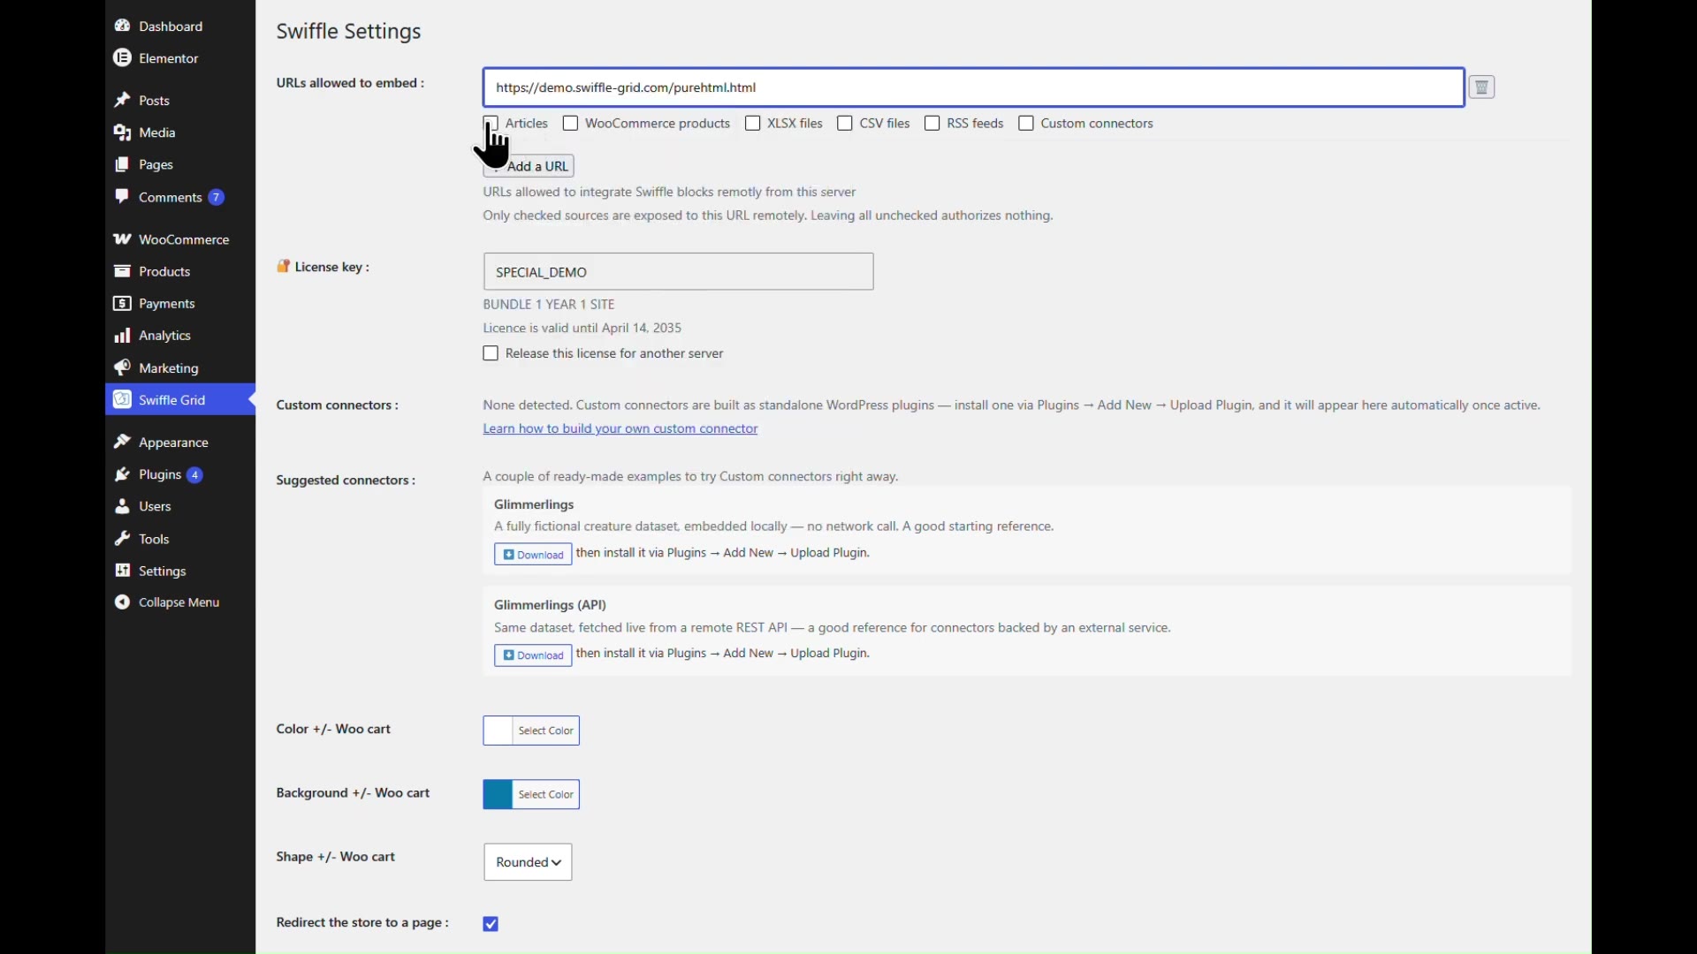Click the embed URL input field

(x=974, y=87)
